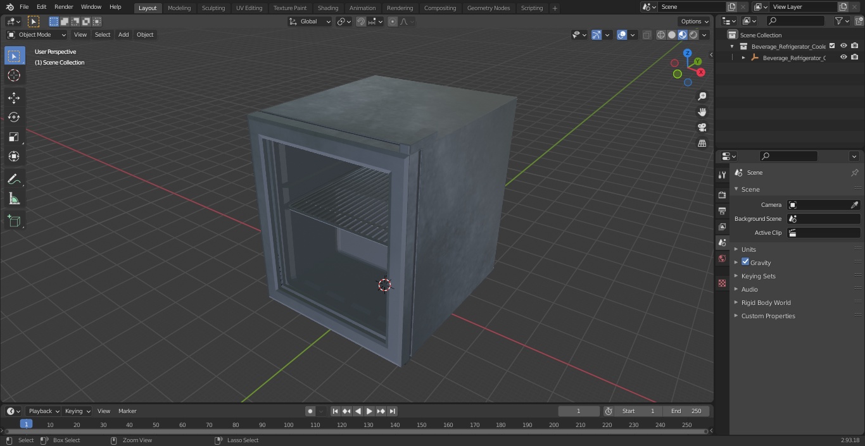Open the View Layer properties tab
The height and width of the screenshot is (446, 865).
tap(722, 226)
